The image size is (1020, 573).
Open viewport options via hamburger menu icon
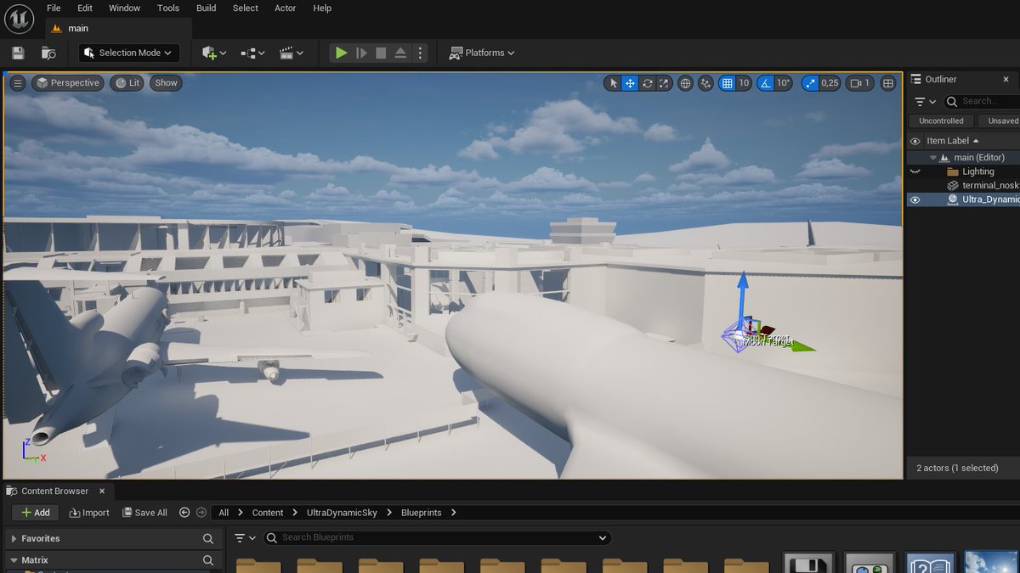tap(17, 82)
